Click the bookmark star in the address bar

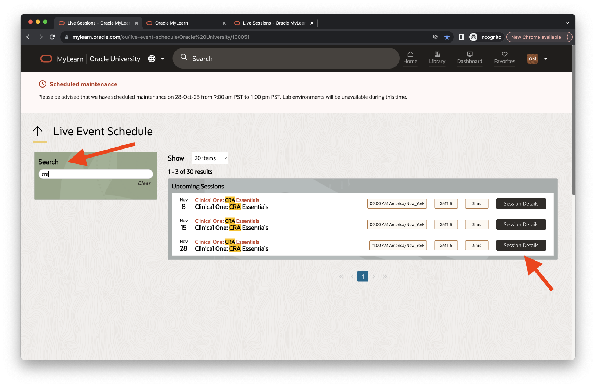click(x=447, y=37)
